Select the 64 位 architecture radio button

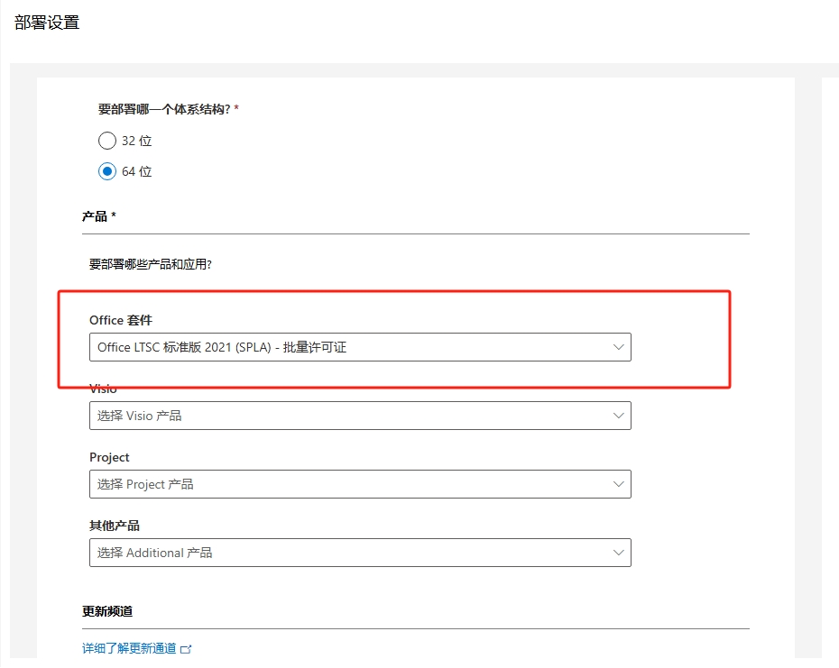(x=107, y=171)
